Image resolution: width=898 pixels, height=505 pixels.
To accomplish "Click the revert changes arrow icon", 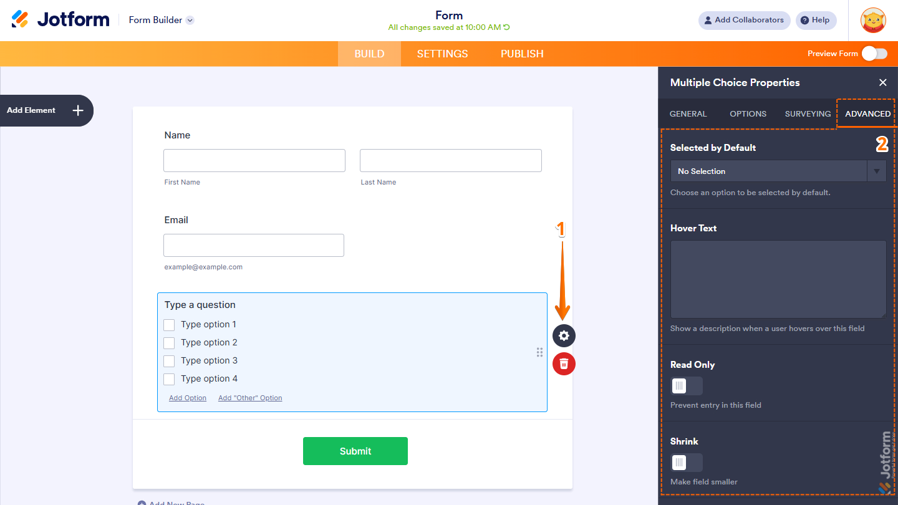I will click(x=506, y=27).
